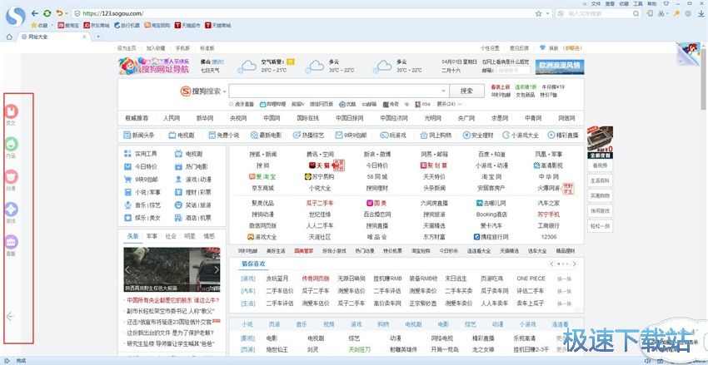Open 今日特价 in left panel
This screenshot has height=365, width=708.
pos(141,167)
